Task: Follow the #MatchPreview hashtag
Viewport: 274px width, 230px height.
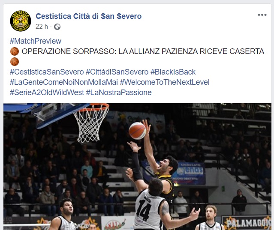Action: pos(36,41)
